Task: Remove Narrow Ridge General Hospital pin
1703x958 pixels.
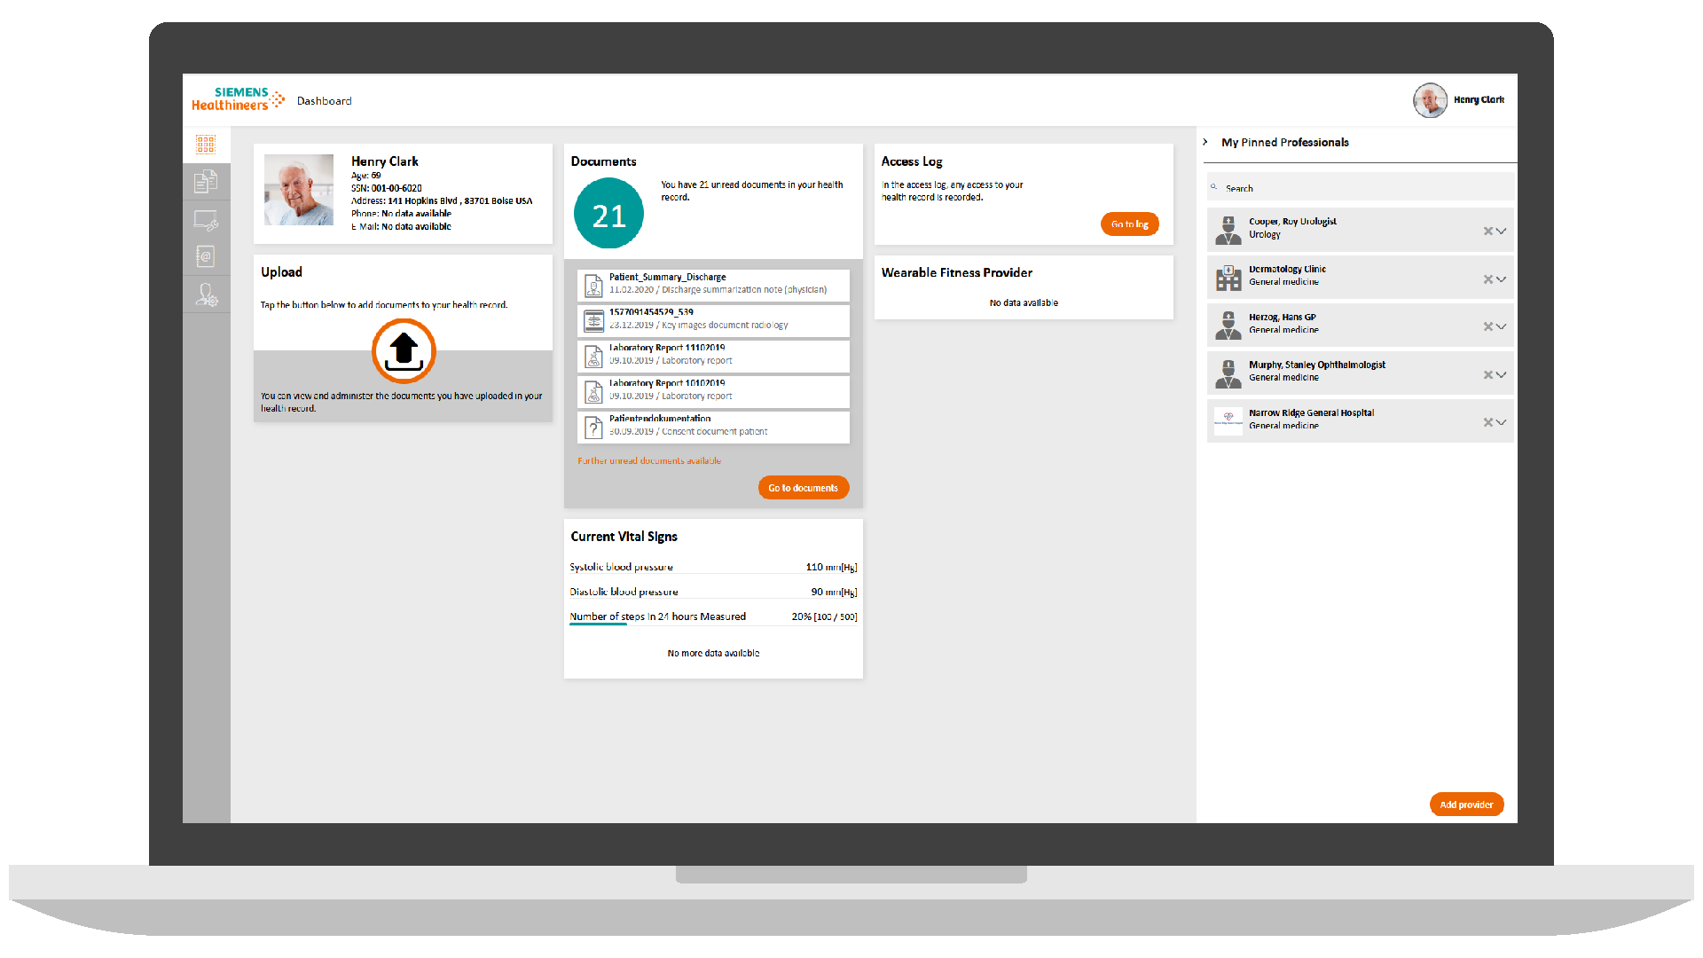Action: (1487, 423)
